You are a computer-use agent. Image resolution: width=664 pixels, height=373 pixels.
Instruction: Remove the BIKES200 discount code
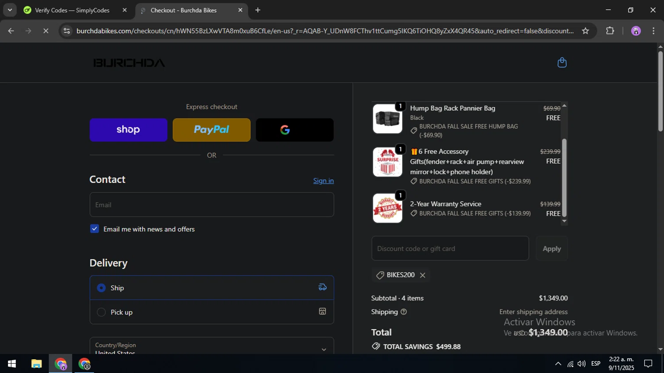[x=423, y=275]
